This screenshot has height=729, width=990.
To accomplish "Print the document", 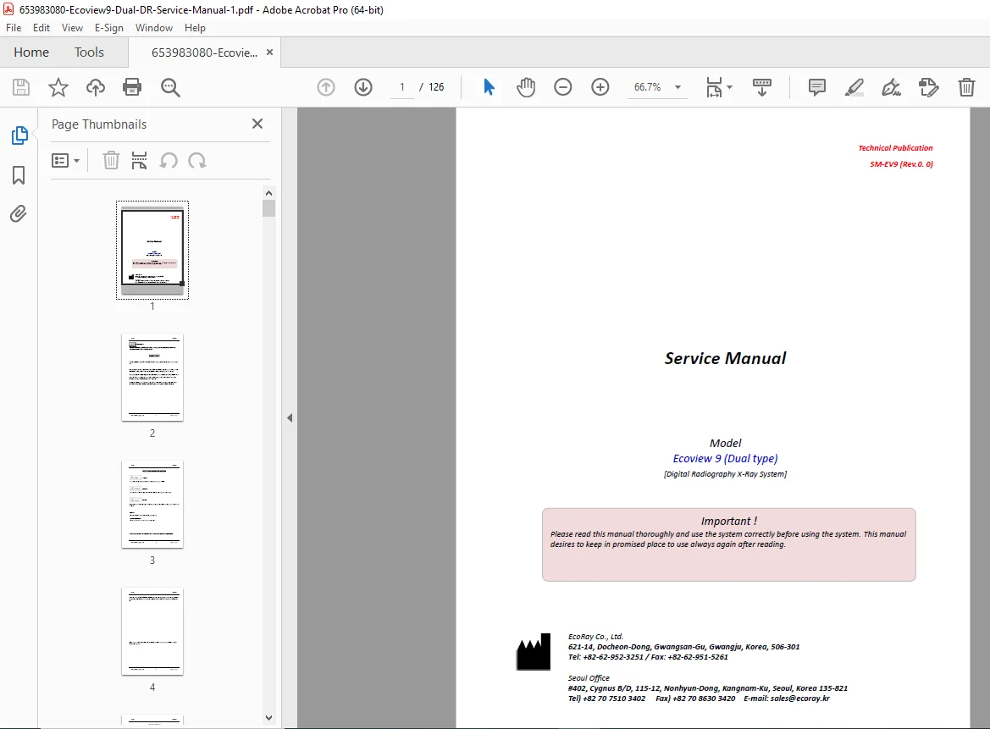I will 132,87.
